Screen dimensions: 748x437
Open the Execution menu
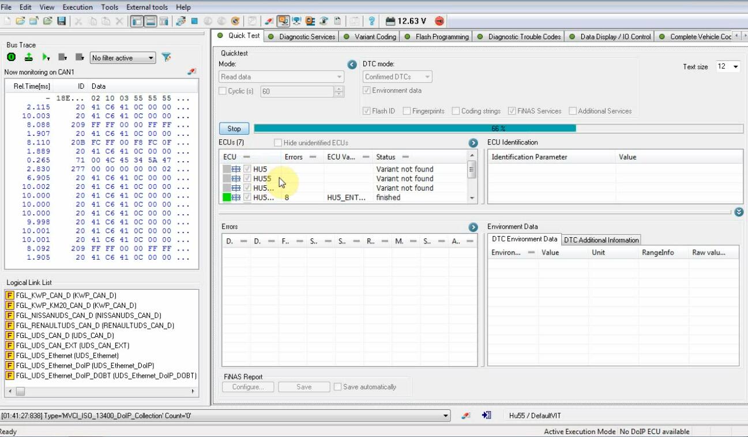(x=77, y=7)
